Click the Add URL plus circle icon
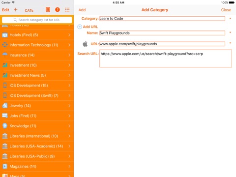 coord(80,27)
